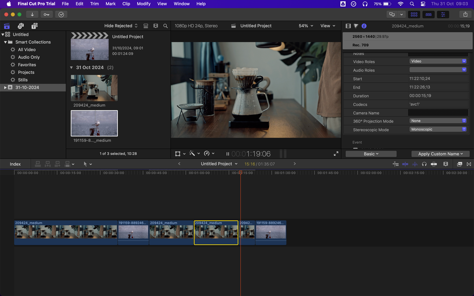The height and width of the screenshot is (296, 474).
Task: Open the Basic metadata view button
Action: pyautogui.click(x=371, y=154)
